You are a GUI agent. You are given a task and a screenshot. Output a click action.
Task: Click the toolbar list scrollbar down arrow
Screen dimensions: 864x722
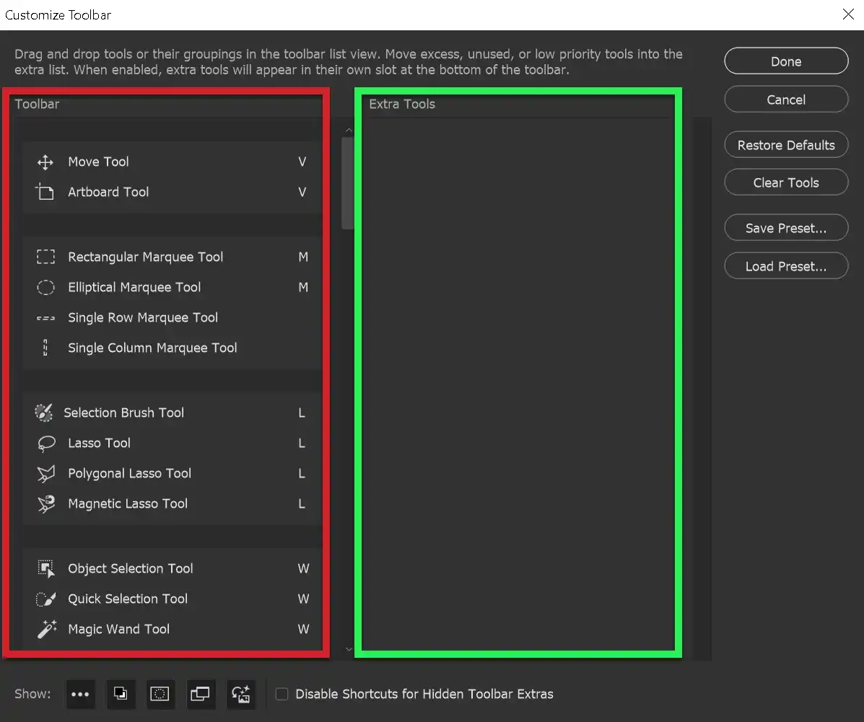[x=348, y=648]
